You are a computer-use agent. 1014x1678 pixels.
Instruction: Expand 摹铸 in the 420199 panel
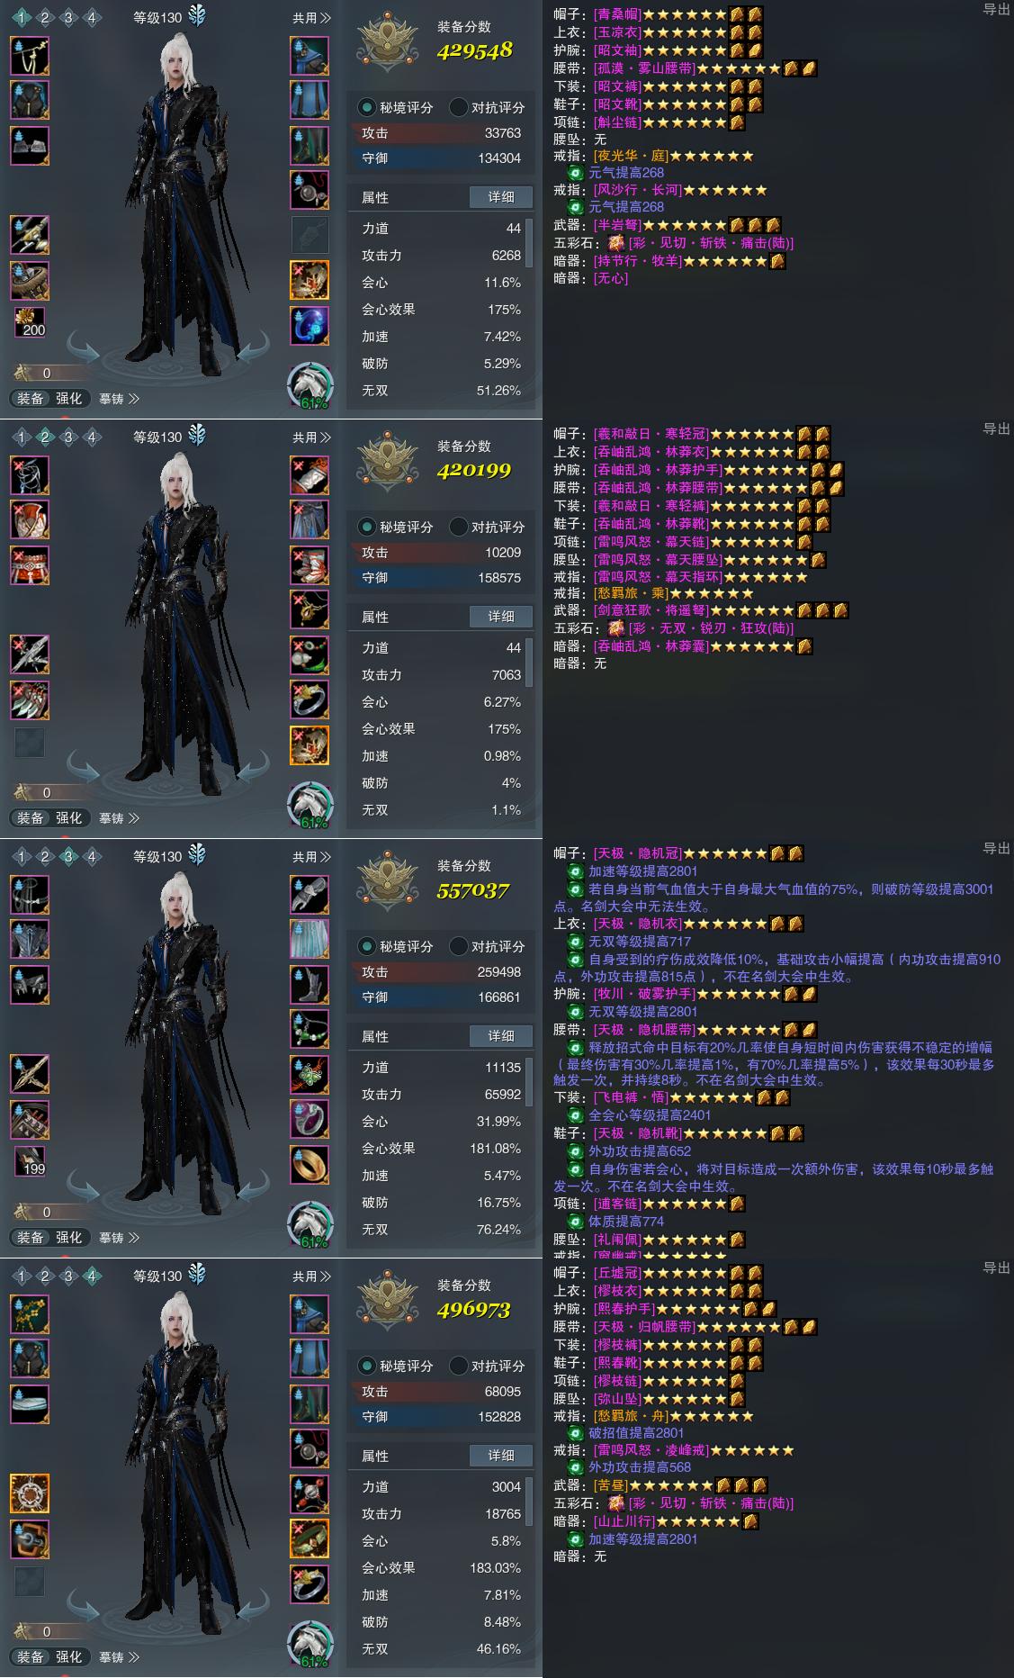click(x=119, y=818)
